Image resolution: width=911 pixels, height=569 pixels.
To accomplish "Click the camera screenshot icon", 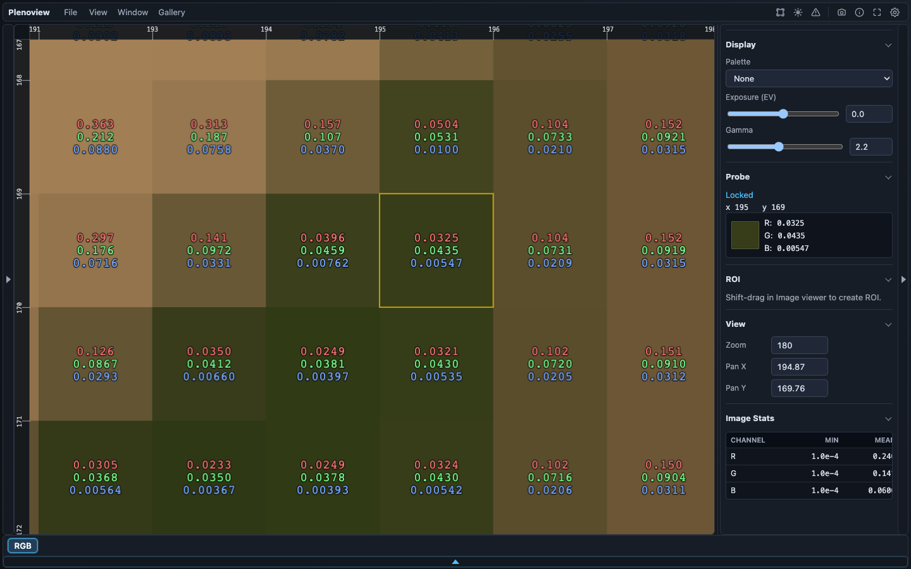I will tap(841, 12).
